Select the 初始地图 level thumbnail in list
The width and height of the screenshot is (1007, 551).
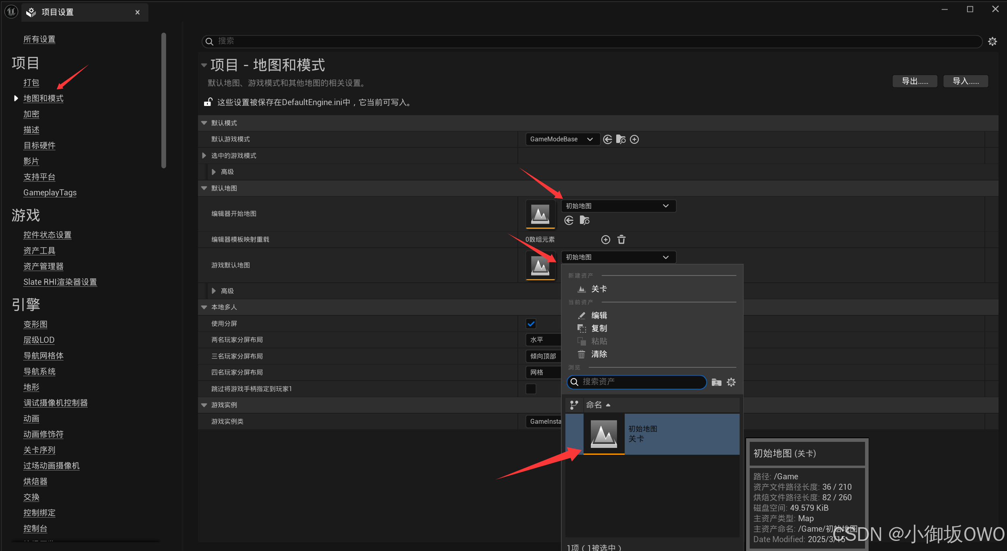coord(603,434)
